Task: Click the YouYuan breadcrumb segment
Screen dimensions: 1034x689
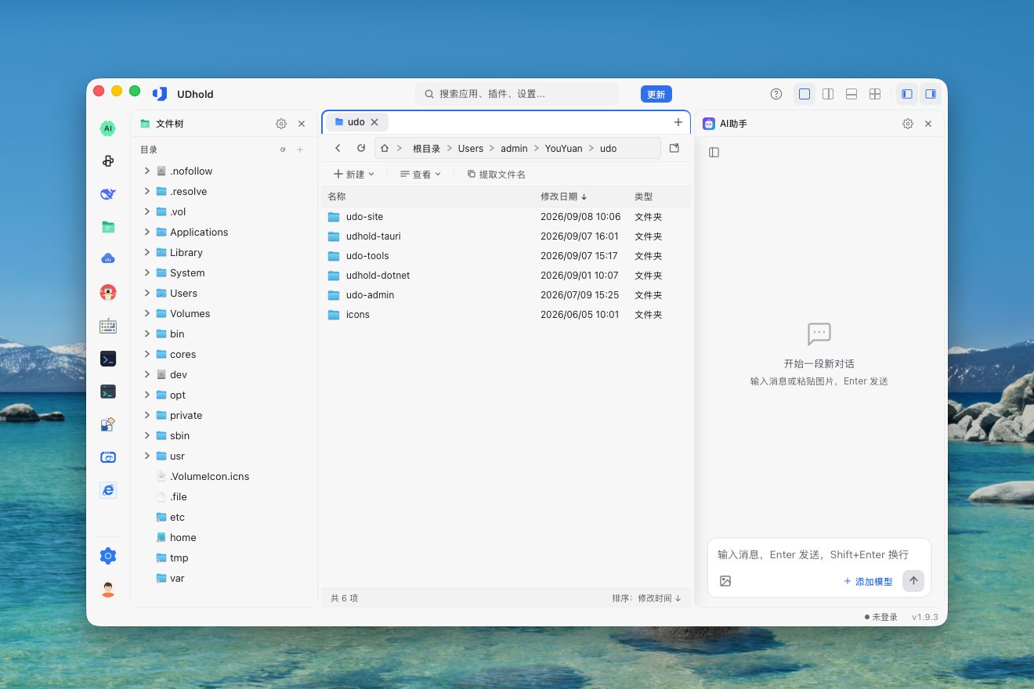Action: [564, 148]
